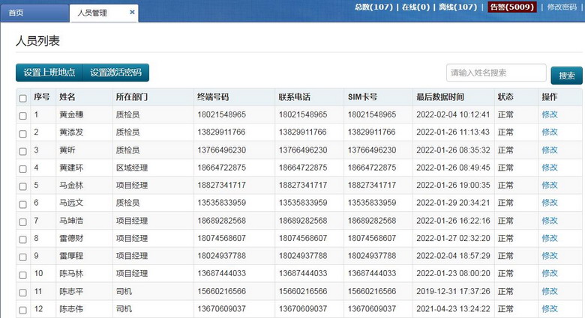Check the checkbox for row 1 黄金穗
585x318 pixels.
22,116
